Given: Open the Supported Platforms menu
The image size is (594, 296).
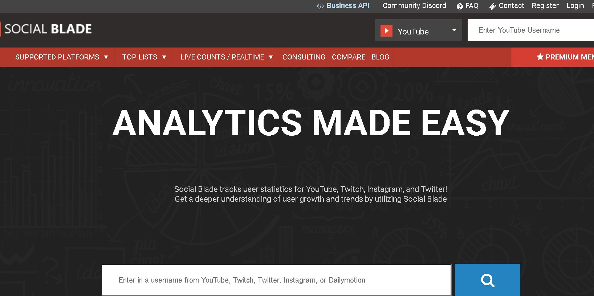Looking at the screenshot, I should [61, 57].
